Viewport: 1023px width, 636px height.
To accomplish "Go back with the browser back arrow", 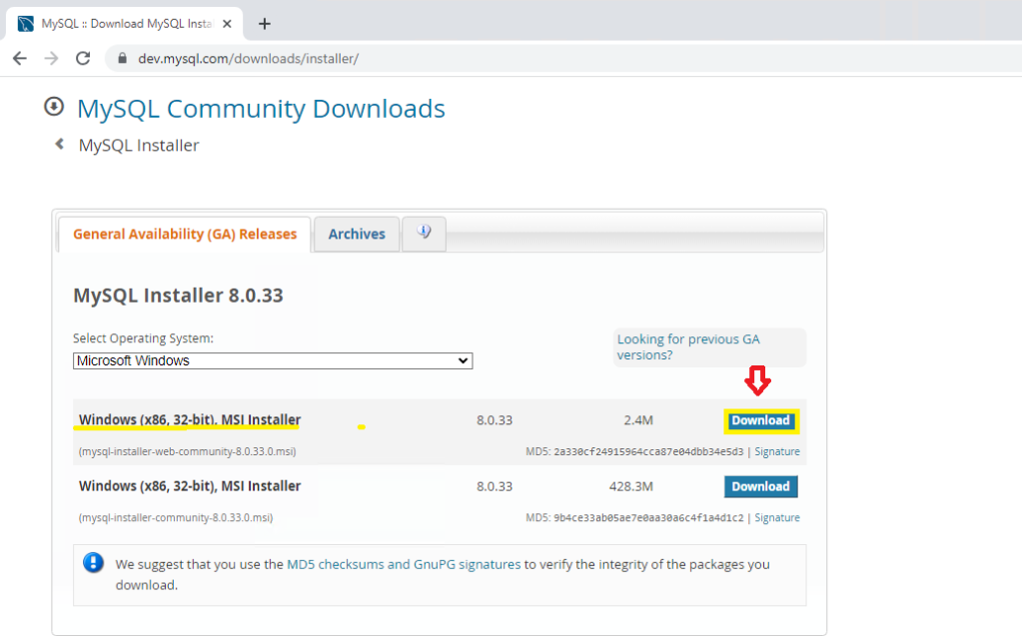I will pos(20,59).
